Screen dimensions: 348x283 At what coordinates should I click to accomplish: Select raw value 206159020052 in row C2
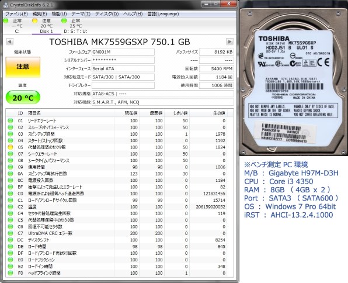tap(211, 207)
